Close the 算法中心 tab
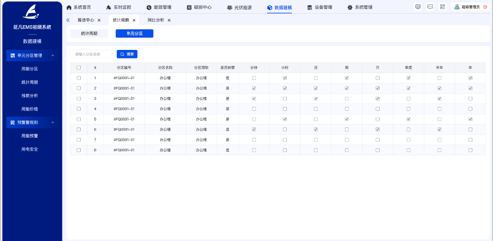The width and height of the screenshot is (493, 241). coord(99,20)
